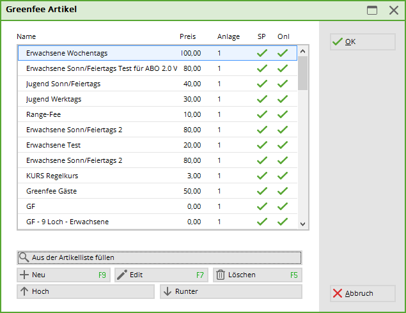Toggle SP checkmark for Jugend Werktags
The width and height of the screenshot is (406, 313).
click(262, 99)
